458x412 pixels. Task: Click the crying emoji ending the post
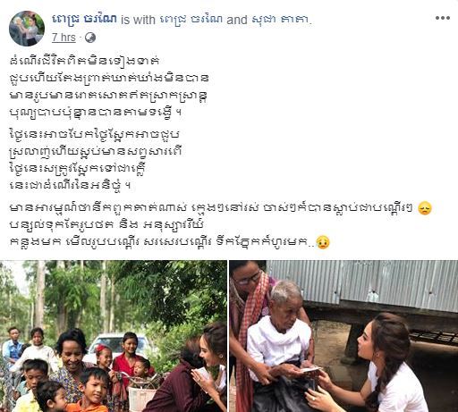(x=323, y=242)
